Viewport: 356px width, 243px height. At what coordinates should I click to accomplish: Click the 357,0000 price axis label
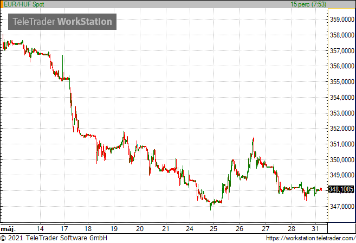[x=342, y=51]
